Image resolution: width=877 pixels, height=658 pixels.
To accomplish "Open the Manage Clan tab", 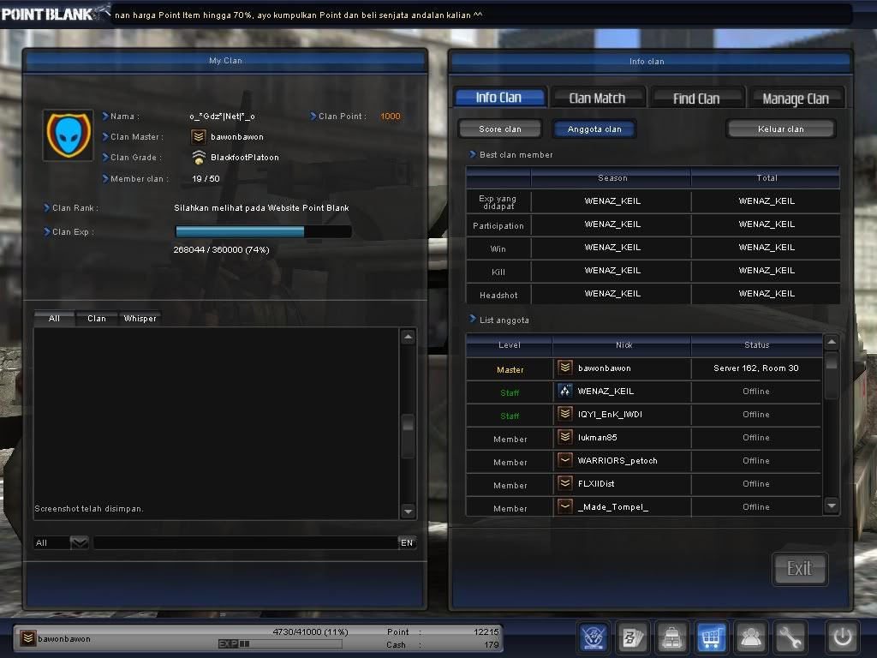I will pyautogui.click(x=796, y=99).
